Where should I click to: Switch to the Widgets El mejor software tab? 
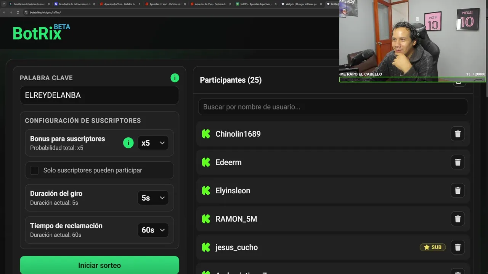pyautogui.click(x=302, y=4)
